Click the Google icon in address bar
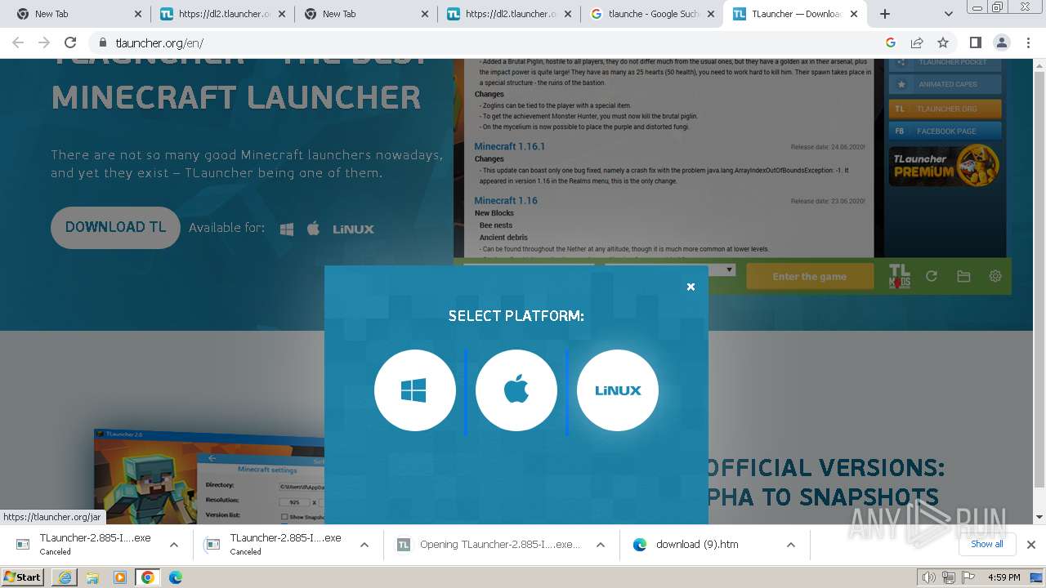Viewport: 1046px width, 588px height. pos(891,42)
